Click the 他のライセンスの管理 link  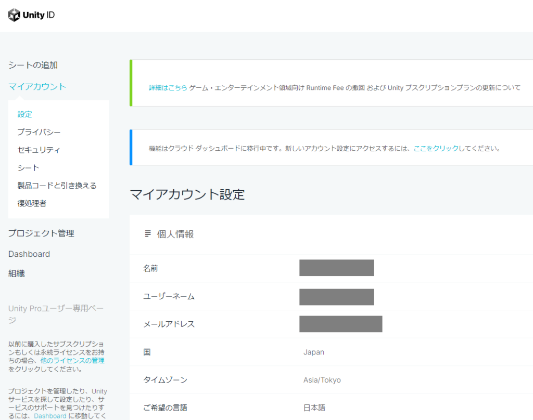tap(72, 361)
